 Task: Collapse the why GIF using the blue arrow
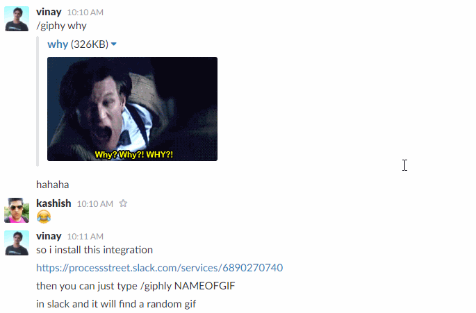(114, 44)
